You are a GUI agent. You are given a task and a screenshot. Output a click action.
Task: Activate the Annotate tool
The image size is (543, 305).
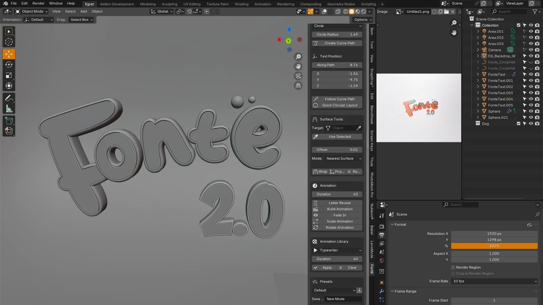(x=9, y=98)
